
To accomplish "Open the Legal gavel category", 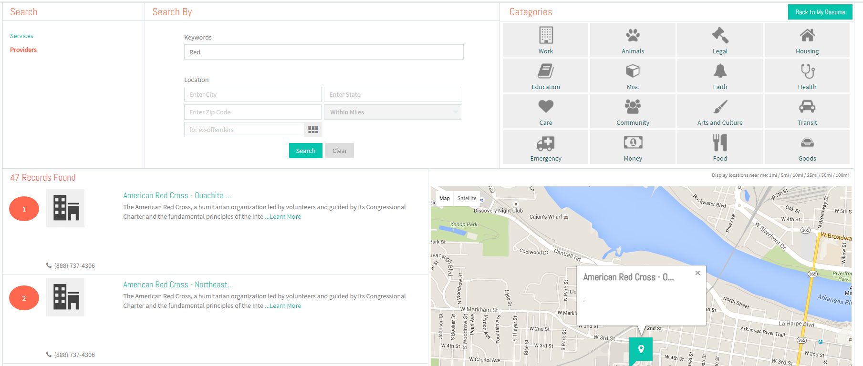I will click(720, 40).
